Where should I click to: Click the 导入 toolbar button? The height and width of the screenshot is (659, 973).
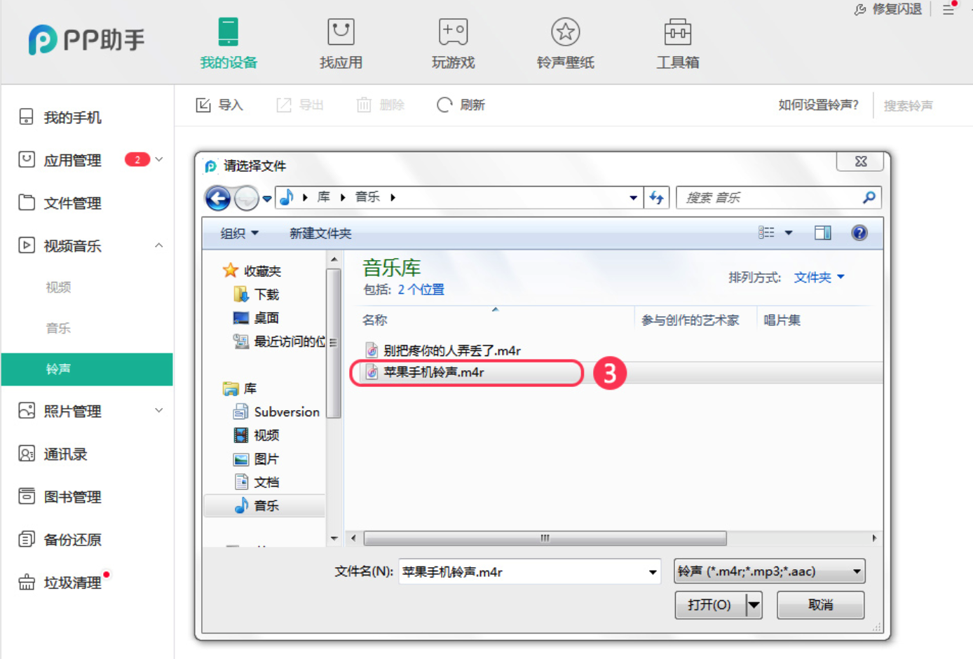(x=219, y=105)
